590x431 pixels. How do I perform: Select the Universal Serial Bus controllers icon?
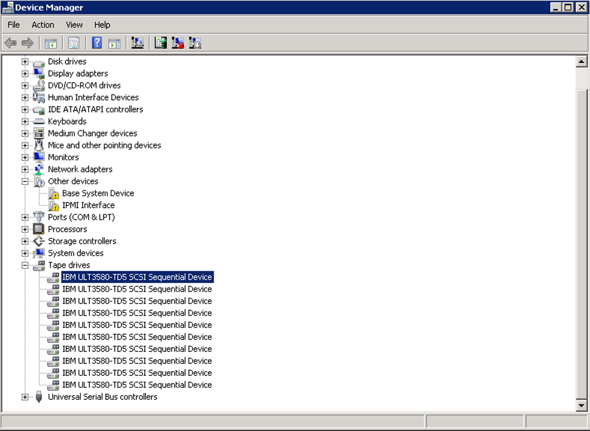tap(39, 397)
